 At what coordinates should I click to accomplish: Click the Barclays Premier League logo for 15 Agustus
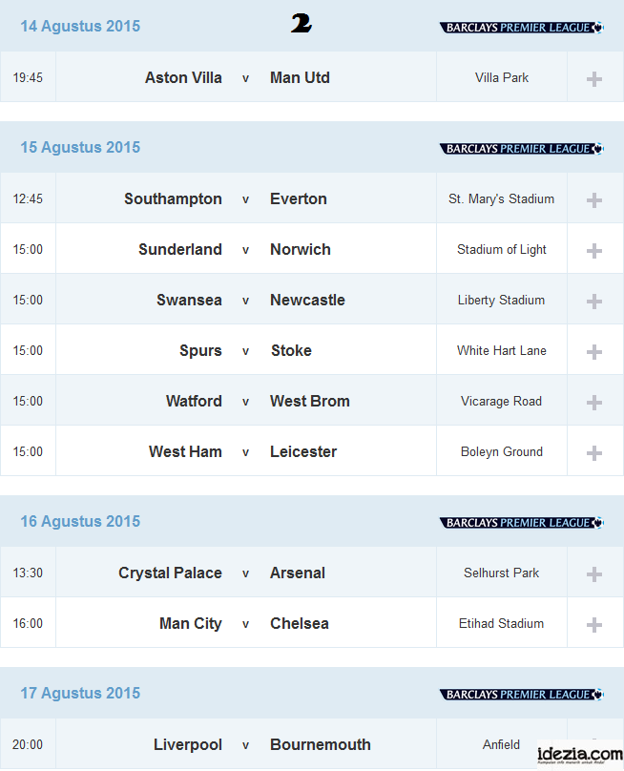coord(521,149)
